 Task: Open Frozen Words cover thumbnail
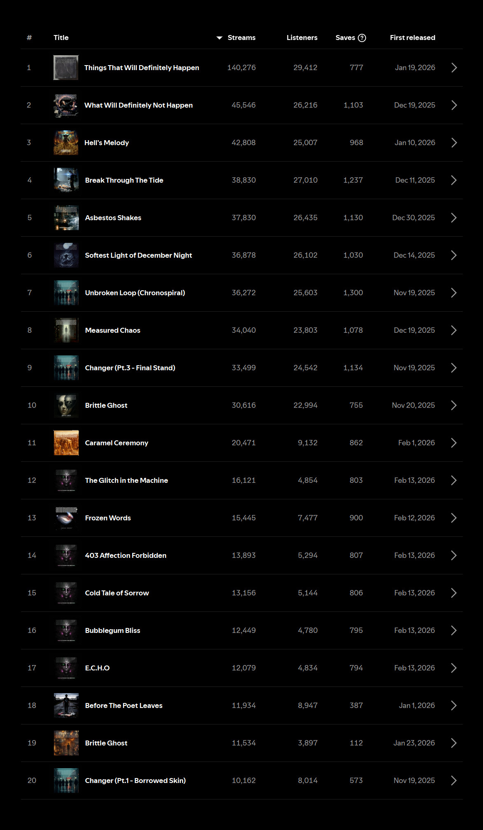coord(66,518)
